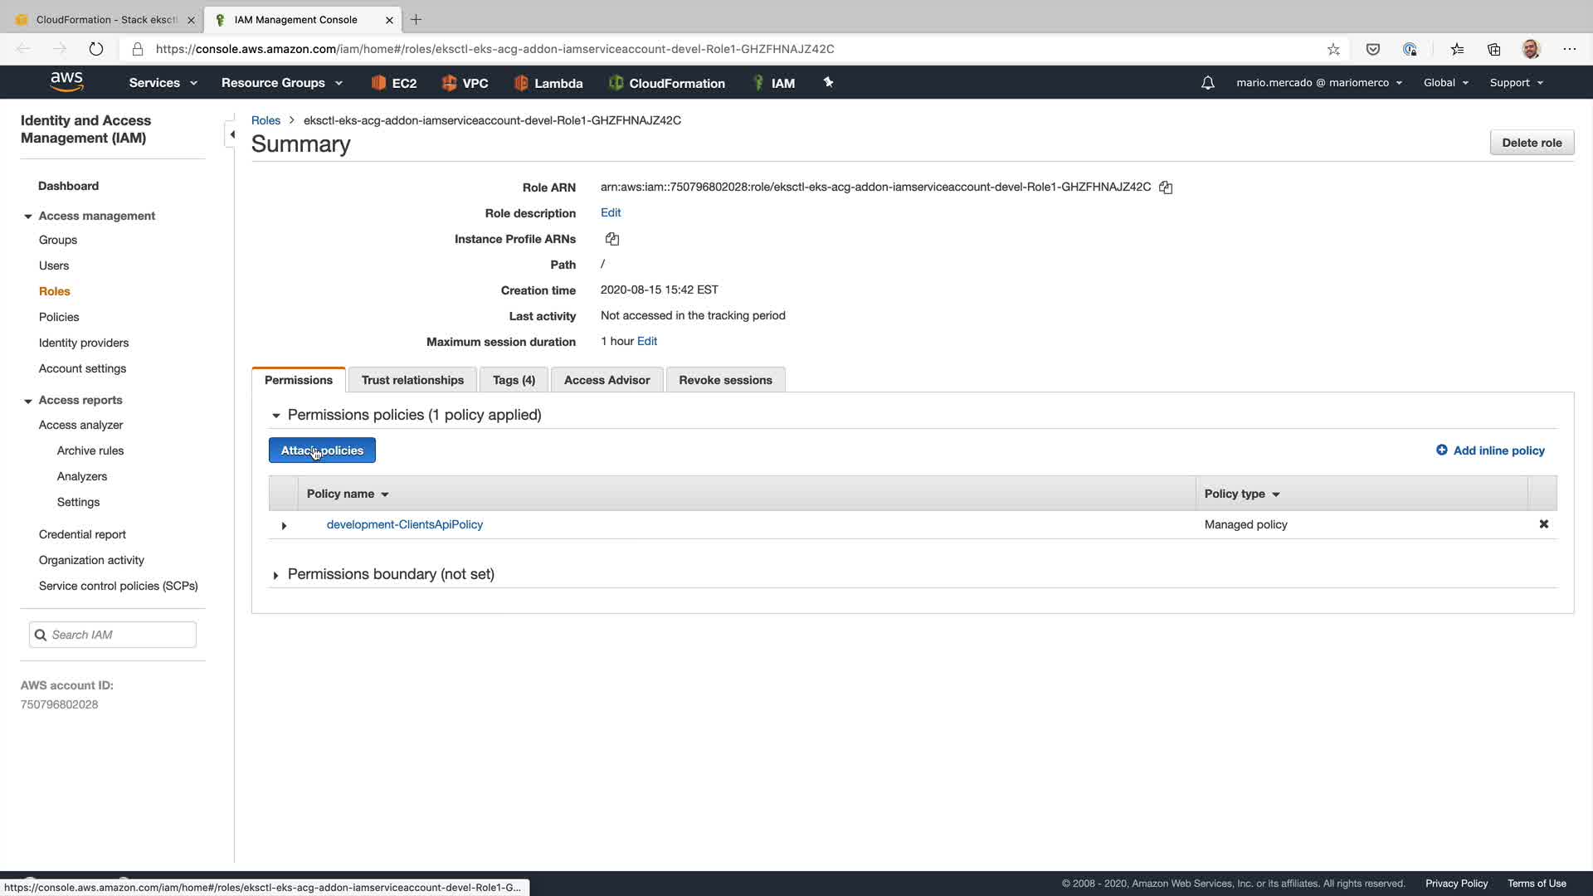Sort by Policy type column
This screenshot has width=1593, height=896.
coord(1242,494)
